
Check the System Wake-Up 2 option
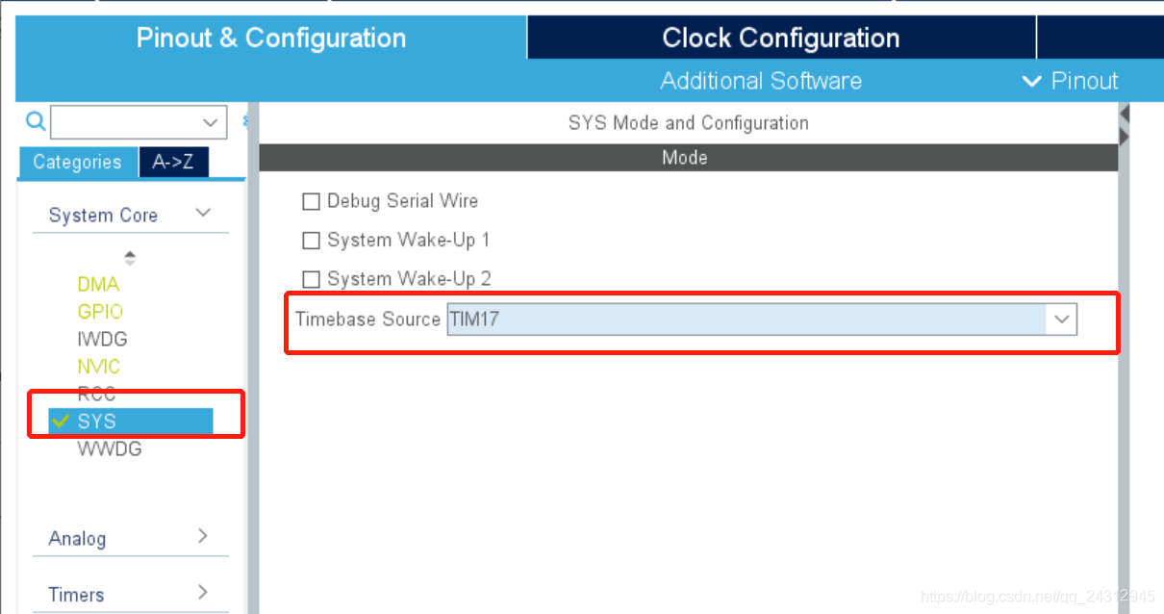(x=311, y=279)
